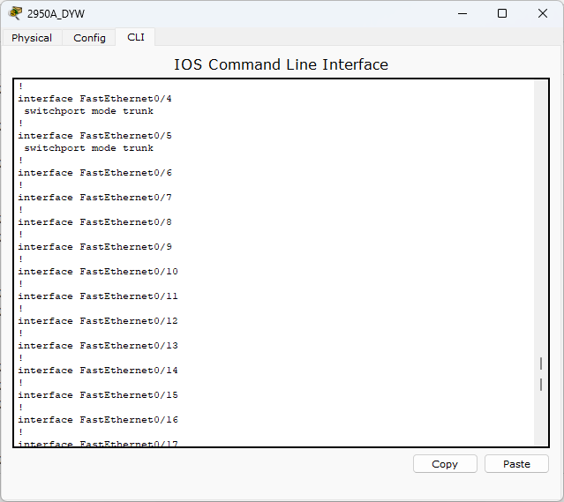The width and height of the screenshot is (564, 502).
Task: Click the 'IOS Command Line Interface' heading
Action: [281, 64]
